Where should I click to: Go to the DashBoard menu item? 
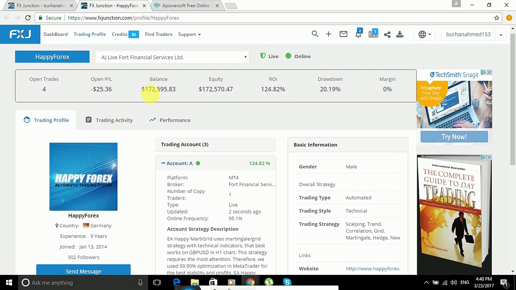[x=56, y=34]
